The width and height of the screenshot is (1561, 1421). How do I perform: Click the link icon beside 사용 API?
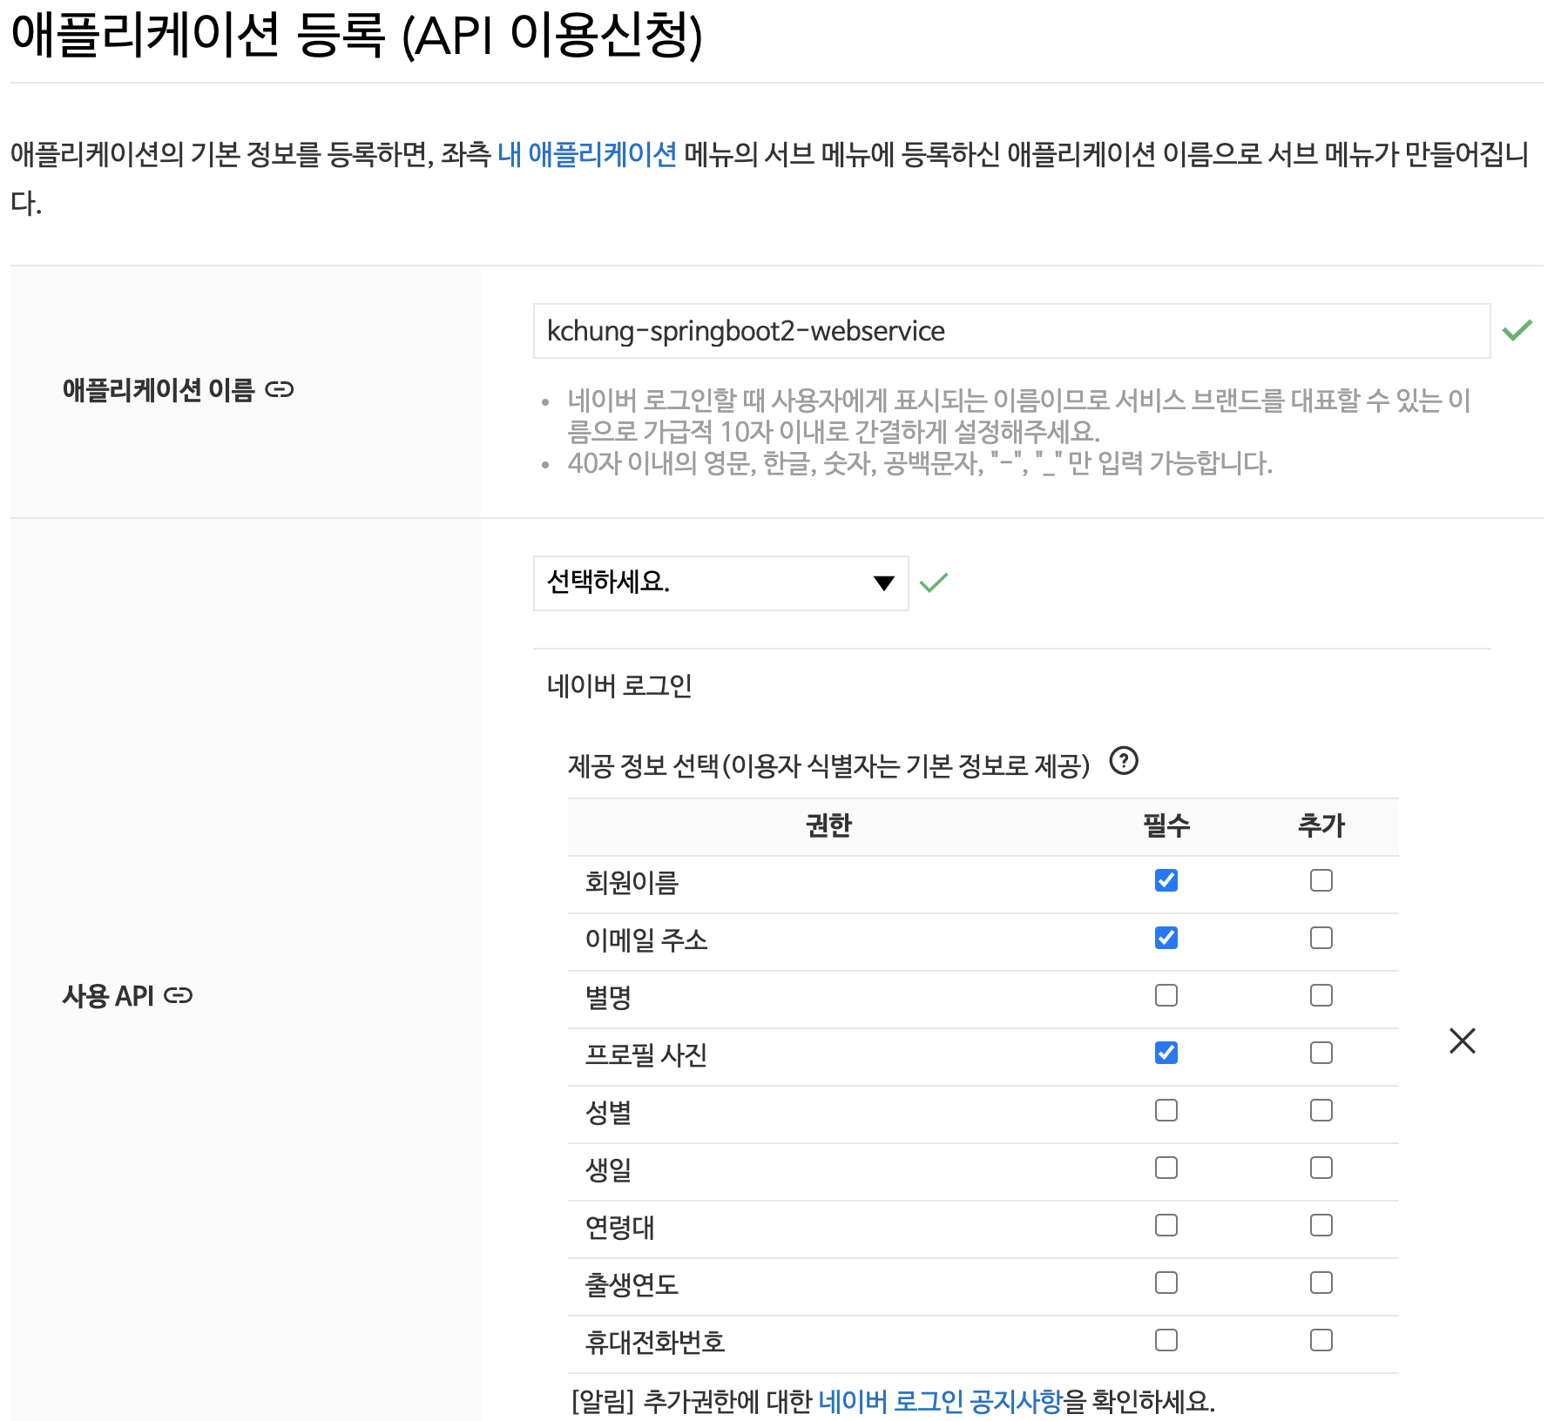178,995
